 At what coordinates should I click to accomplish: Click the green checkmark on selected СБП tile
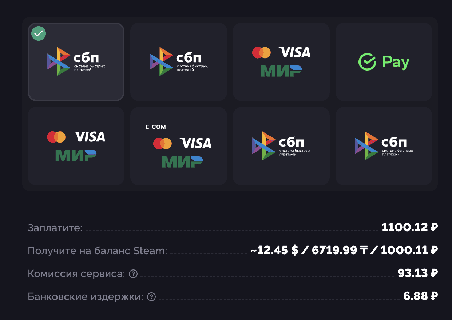[x=39, y=34]
